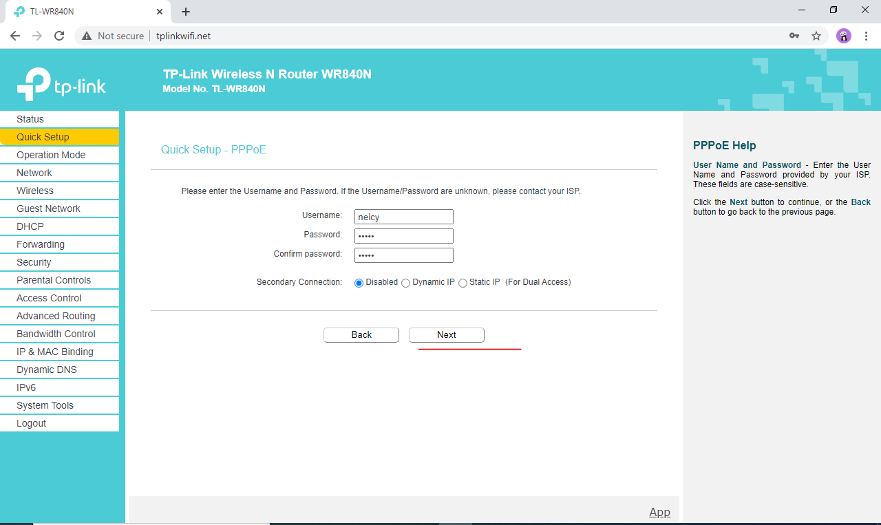Open the Dynamic DNS menu item
Screen dimensions: 881x525
coord(60,369)
